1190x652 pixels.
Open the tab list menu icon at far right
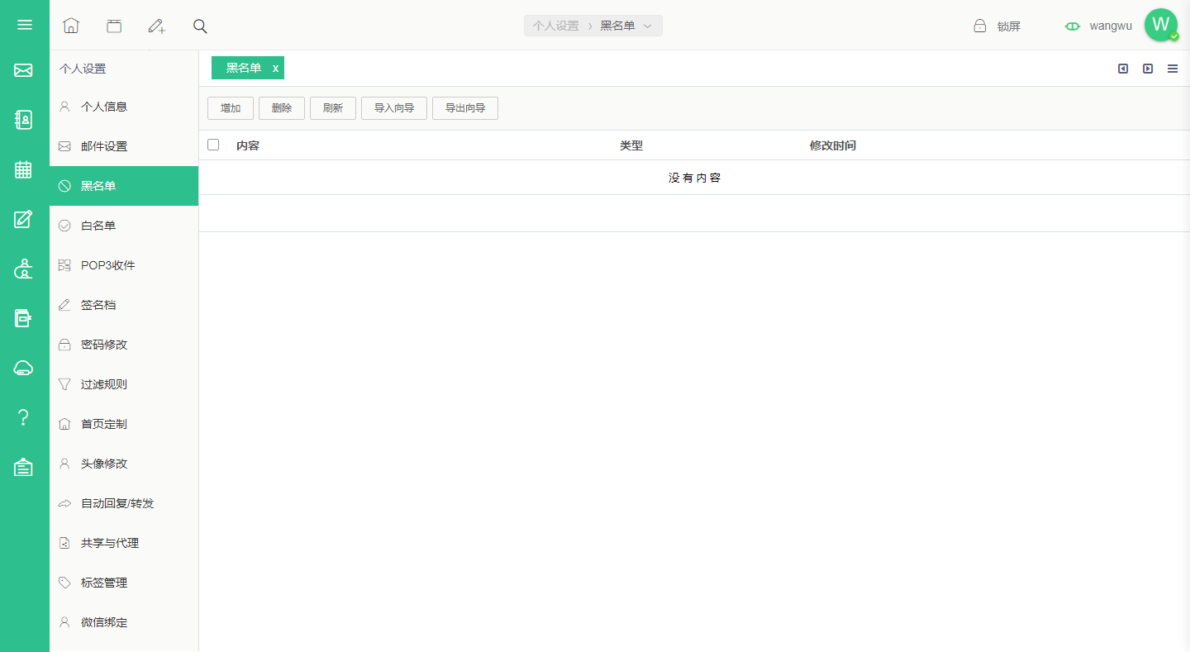click(x=1173, y=69)
